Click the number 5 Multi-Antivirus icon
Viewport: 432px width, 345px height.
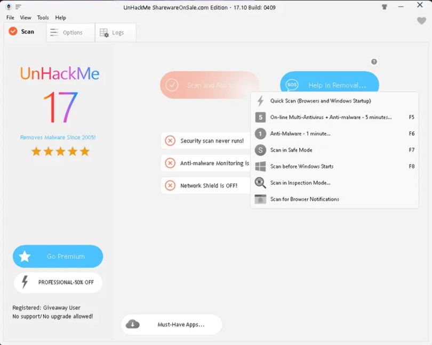[260, 117]
